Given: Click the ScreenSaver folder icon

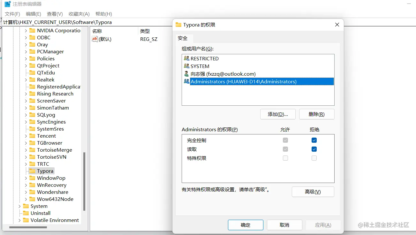Looking at the screenshot, I should coord(32,101).
